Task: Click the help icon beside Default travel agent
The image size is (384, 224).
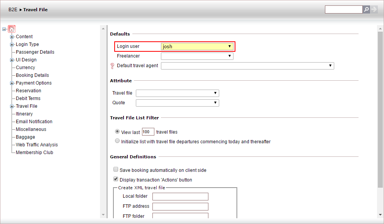Action: pyautogui.click(x=112, y=66)
